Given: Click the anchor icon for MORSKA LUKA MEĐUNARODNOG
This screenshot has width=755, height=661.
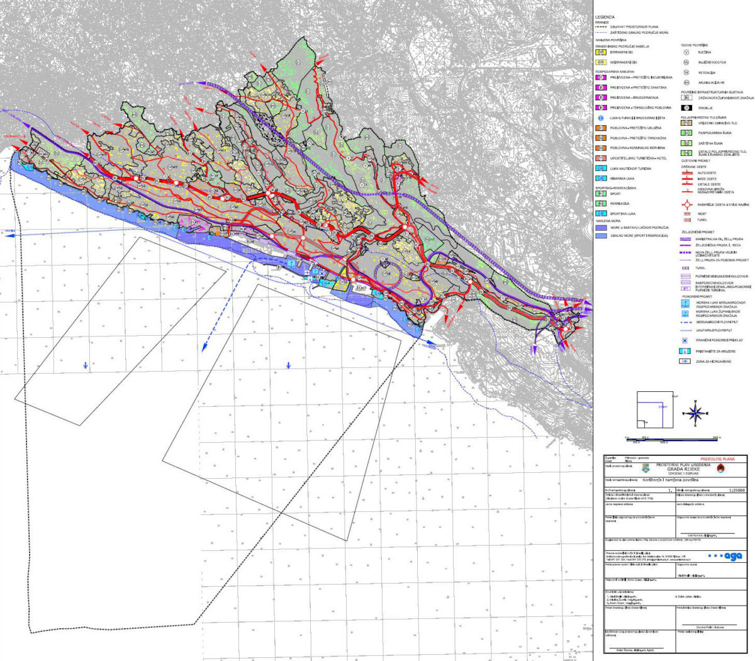Looking at the screenshot, I should tap(686, 304).
